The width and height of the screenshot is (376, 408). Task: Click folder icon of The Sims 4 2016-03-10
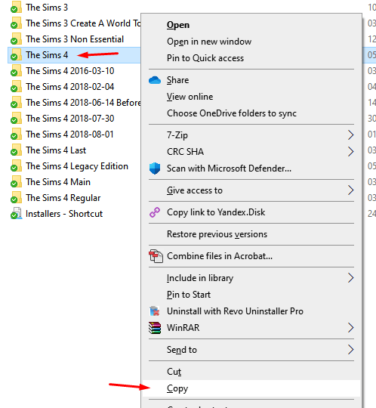point(16,71)
